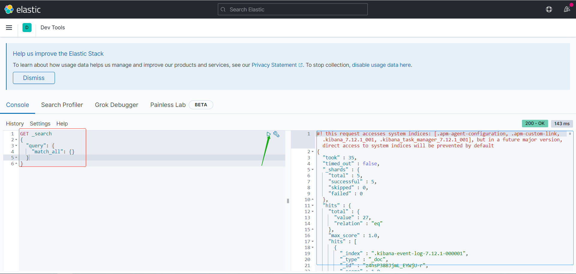
Task: Switch to the Search Profiler tab
Action: [62, 105]
